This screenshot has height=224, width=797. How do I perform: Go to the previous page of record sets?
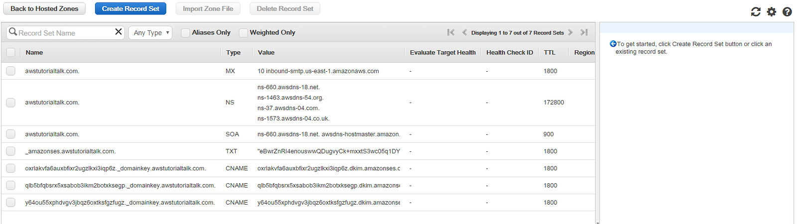click(464, 32)
